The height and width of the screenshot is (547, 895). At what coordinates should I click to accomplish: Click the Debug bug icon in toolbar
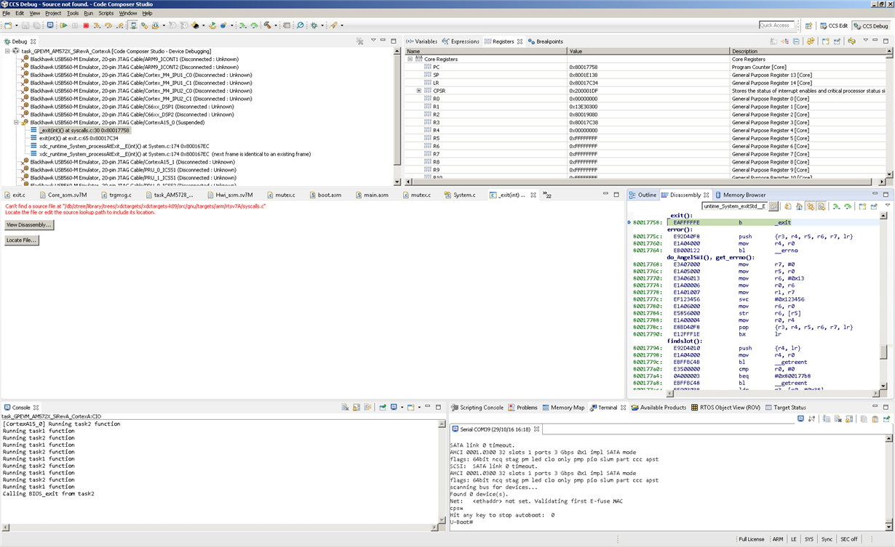pos(314,25)
